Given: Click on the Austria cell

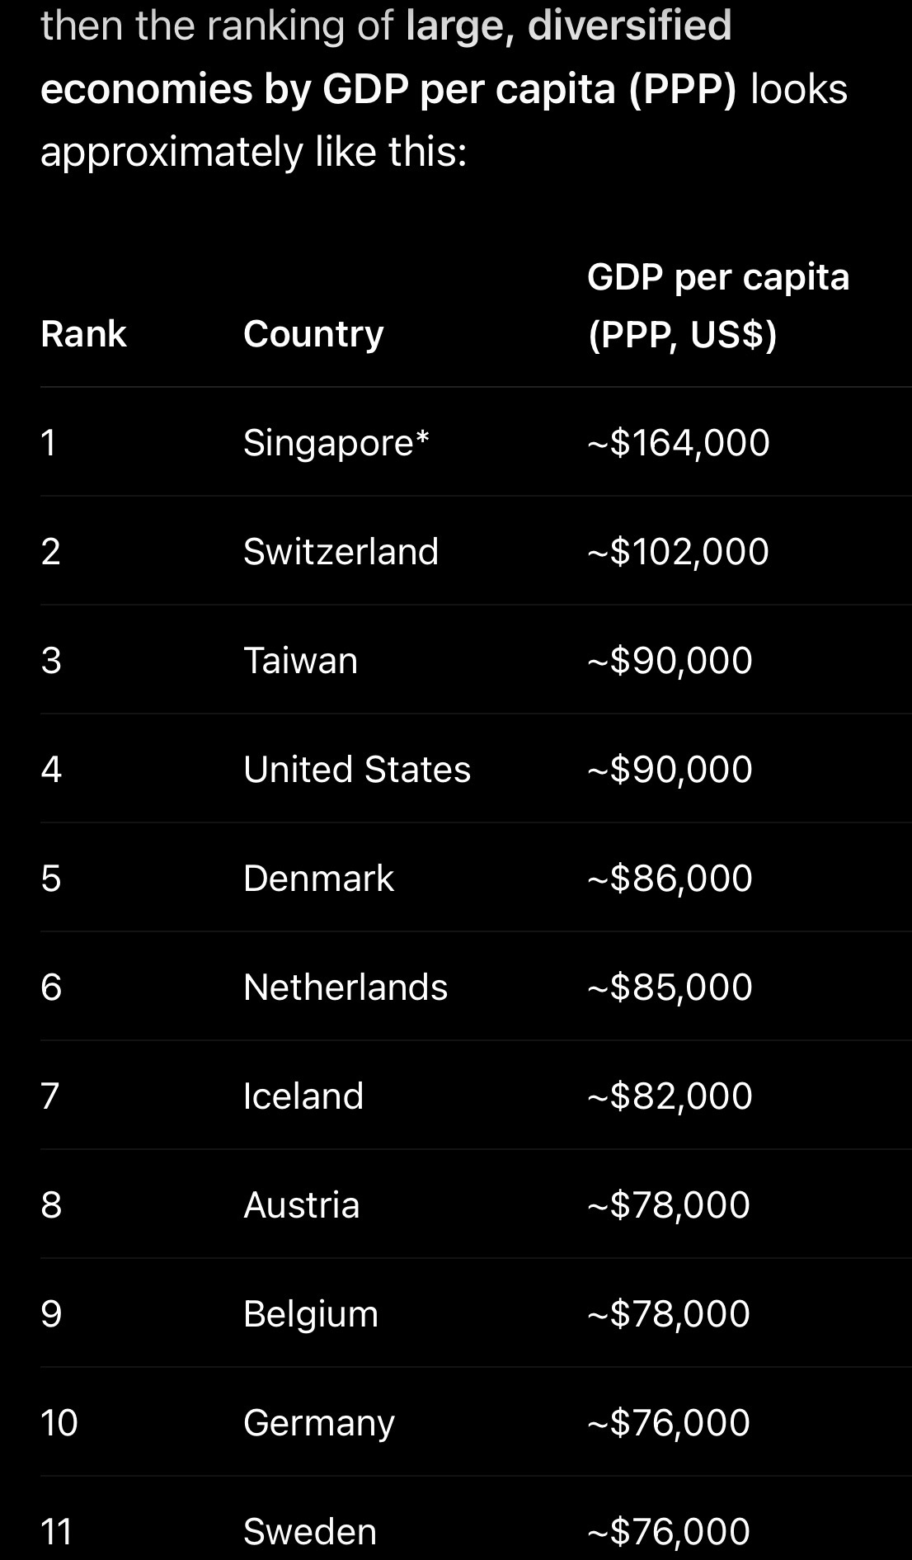Looking at the screenshot, I should (302, 1205).
